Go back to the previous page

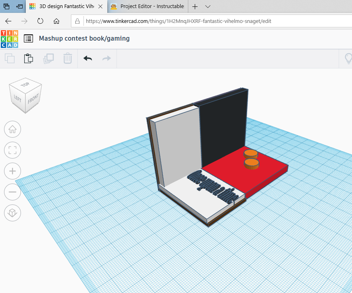8,21
